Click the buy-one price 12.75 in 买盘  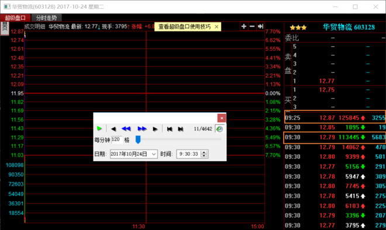coord(327,90)
